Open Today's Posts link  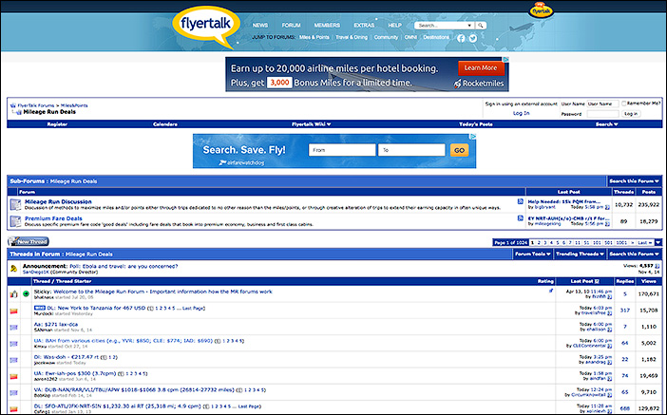coord(476,124)
